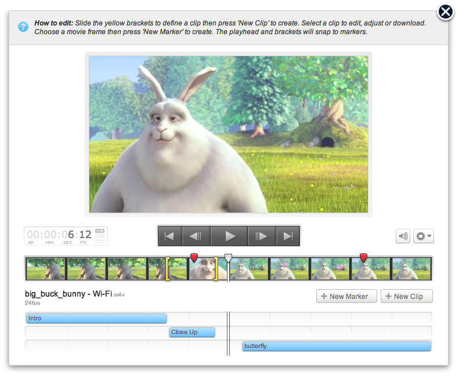Click the right yellow bracket handle
Screen dimensions: 459x376
(216, 269)
